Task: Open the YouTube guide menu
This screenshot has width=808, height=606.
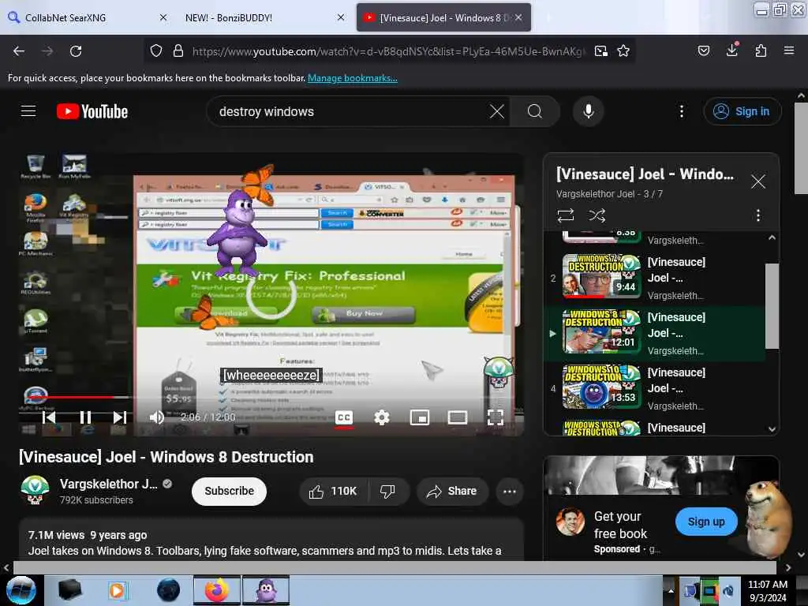Action: click(28, 111)
